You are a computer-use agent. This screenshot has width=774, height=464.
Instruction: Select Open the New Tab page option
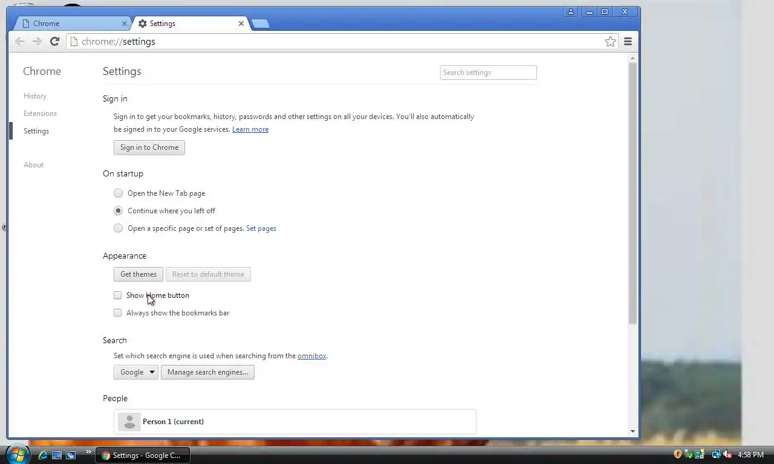coord(118,193)
